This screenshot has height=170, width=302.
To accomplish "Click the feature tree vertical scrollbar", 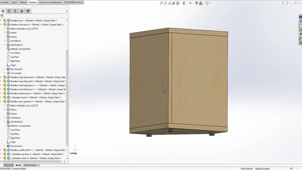I will click(x=67, y=97).
